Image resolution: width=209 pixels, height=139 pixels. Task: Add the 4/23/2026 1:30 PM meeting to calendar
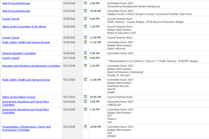pos(86,109)
